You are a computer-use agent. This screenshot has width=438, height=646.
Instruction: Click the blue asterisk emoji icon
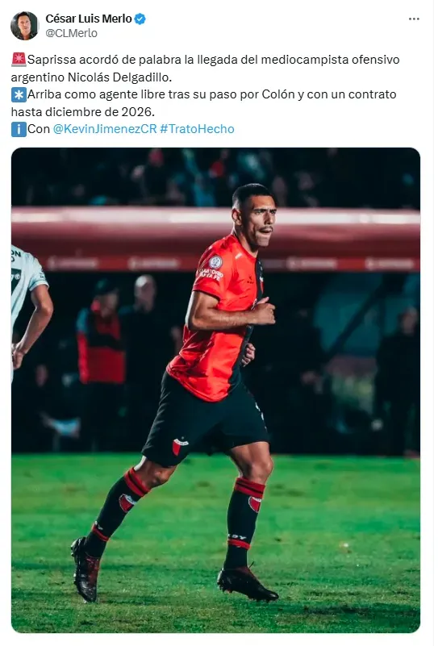tap(19, 94)
